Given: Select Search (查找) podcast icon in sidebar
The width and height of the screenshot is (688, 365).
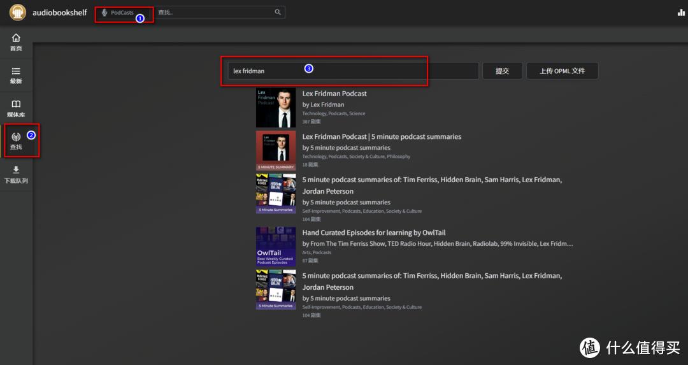Looking at the screenshot, I should [x=16, y=141].
